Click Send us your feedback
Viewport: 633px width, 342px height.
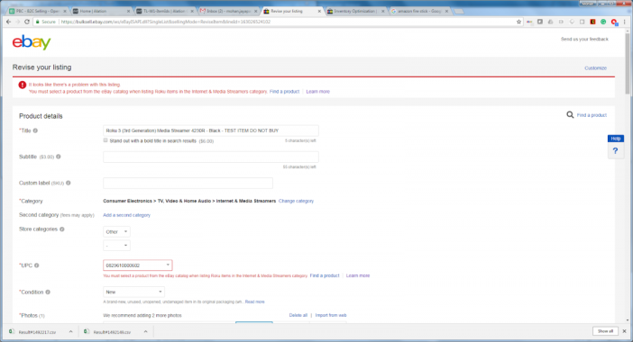[584, 39]
